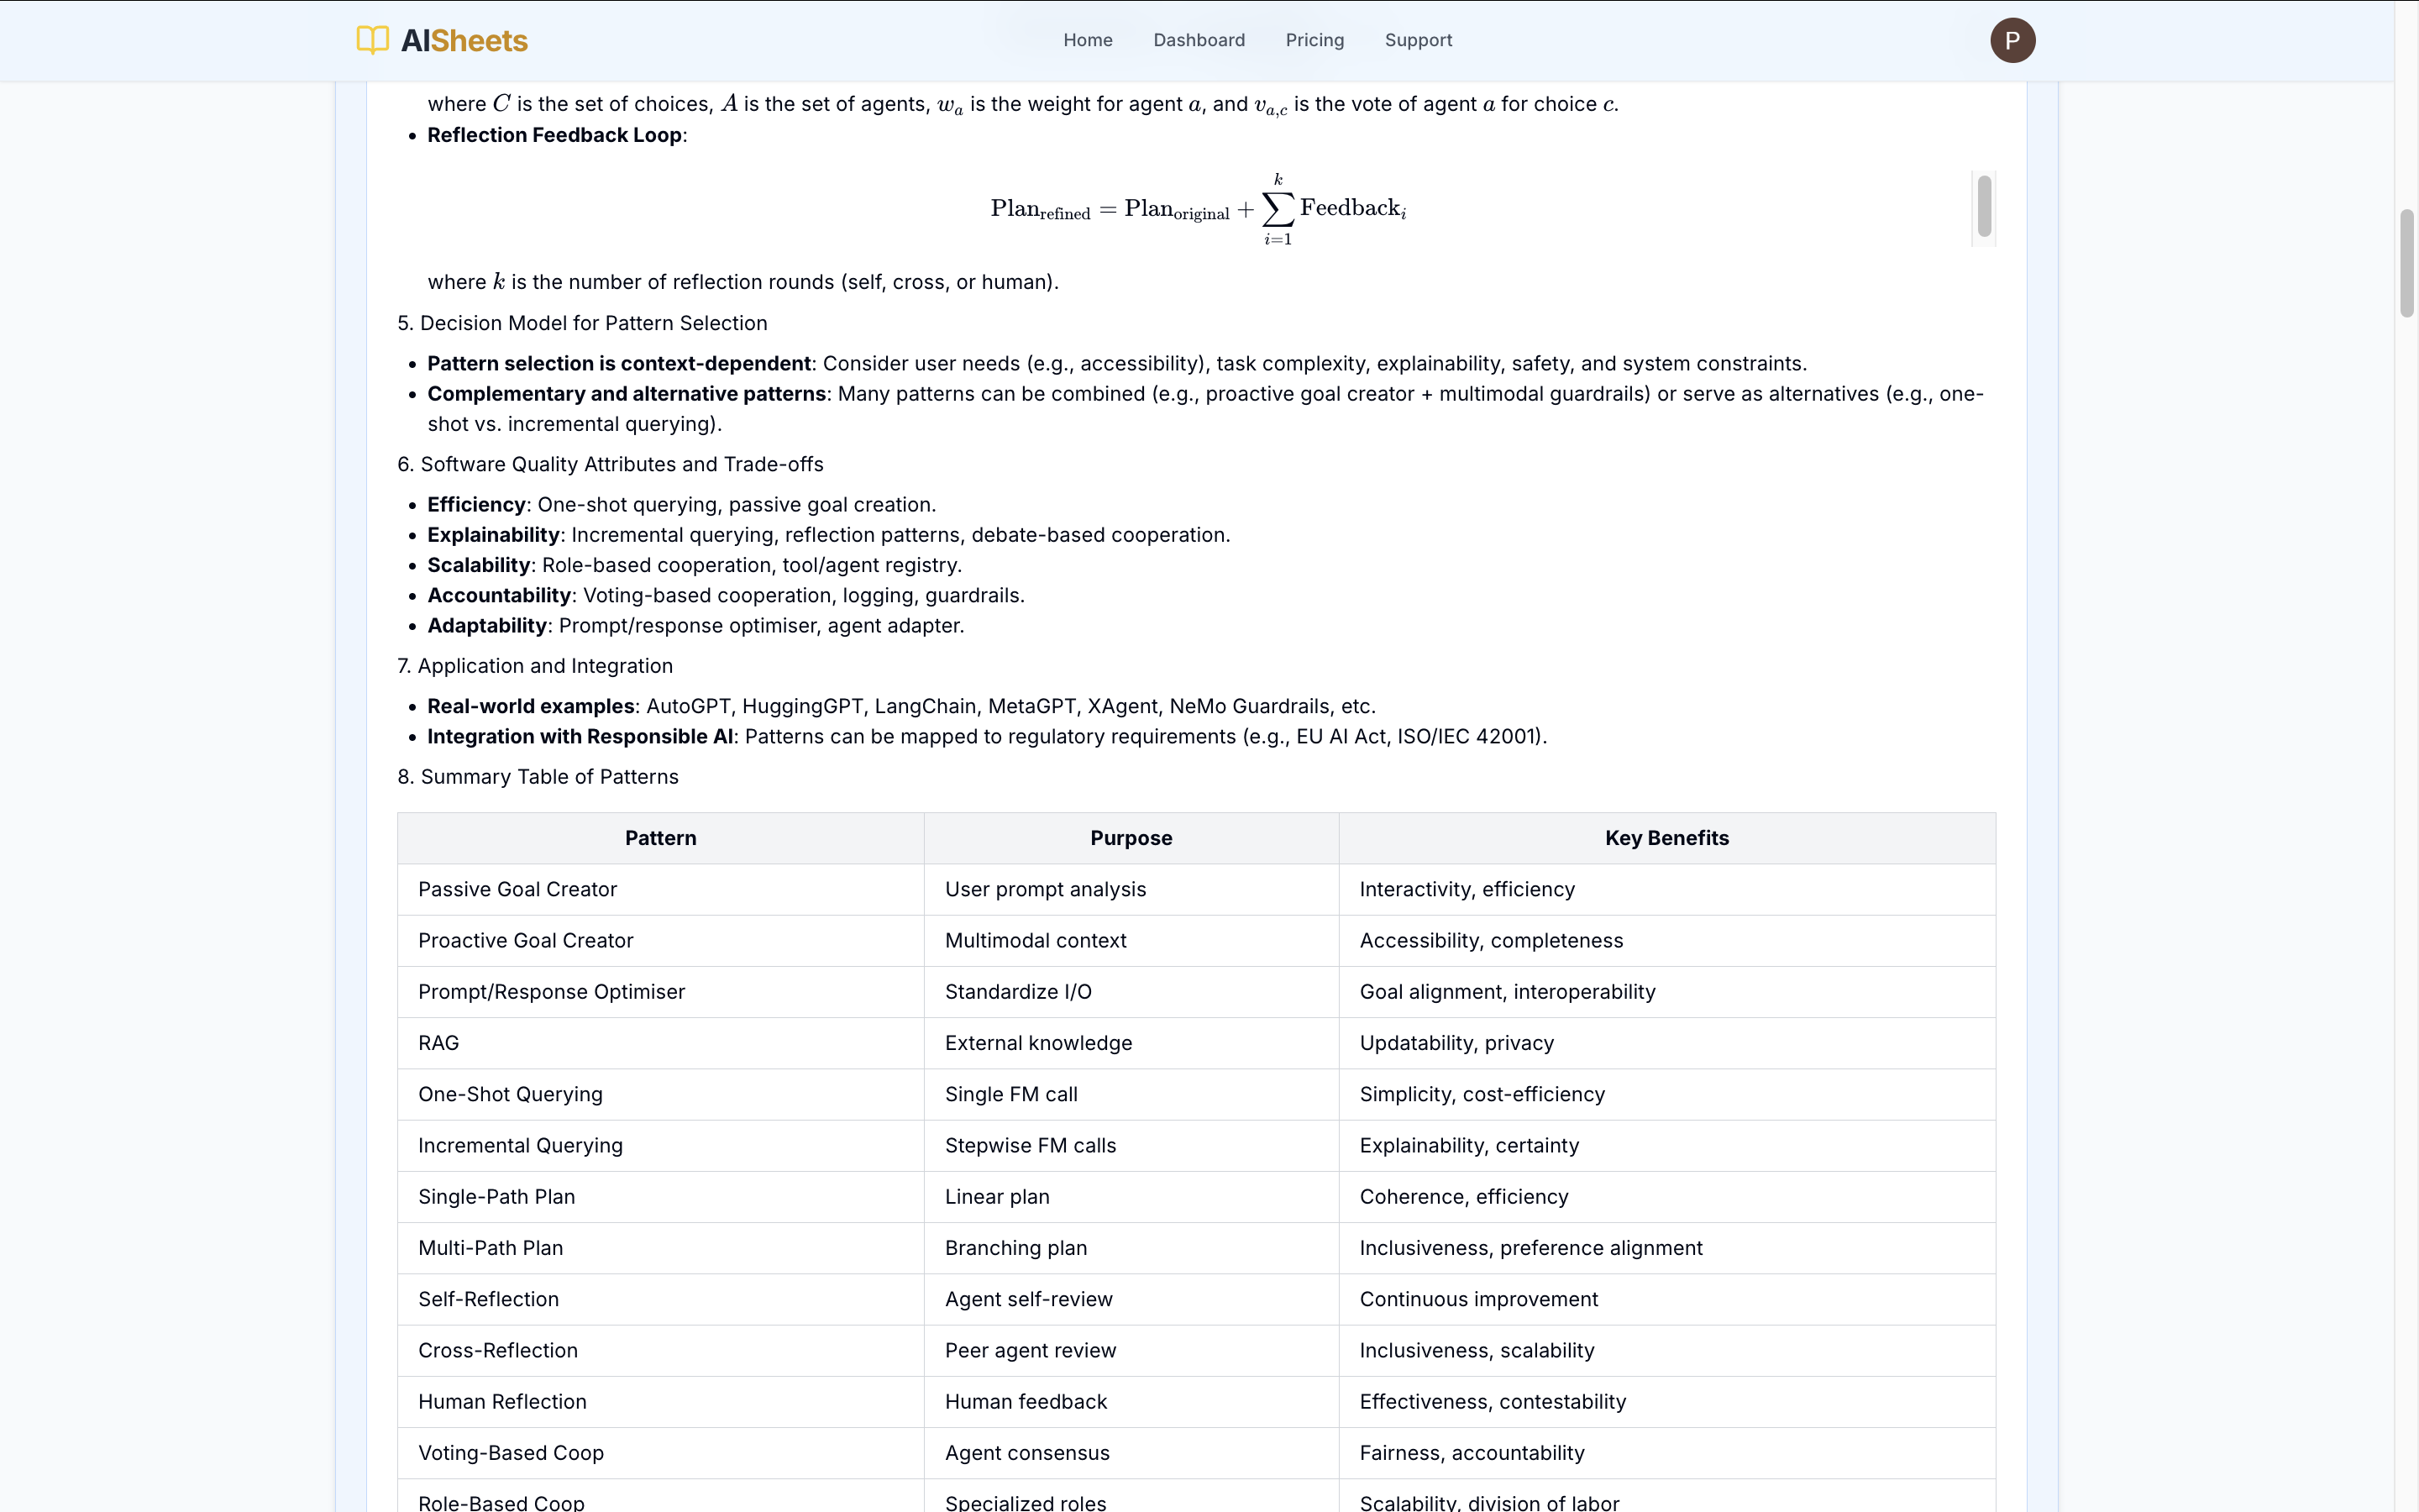Click the Reflection Feedback Loop bullet heading
Viewport: 2419px width, 1512px height.
(x=554, y=135)
